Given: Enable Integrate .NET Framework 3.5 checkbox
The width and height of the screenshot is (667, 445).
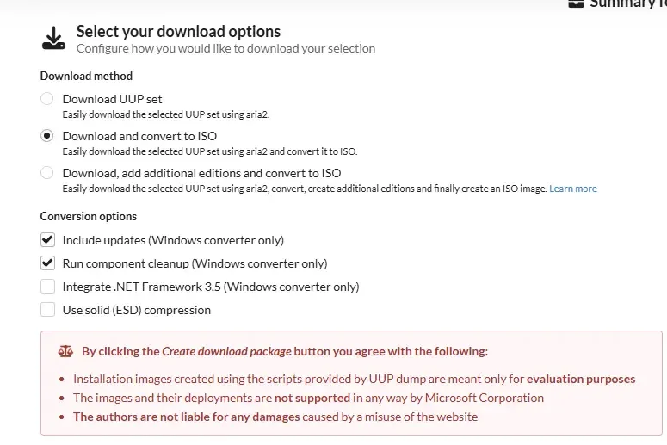Looking at the screenshot, I should point(47,287).
